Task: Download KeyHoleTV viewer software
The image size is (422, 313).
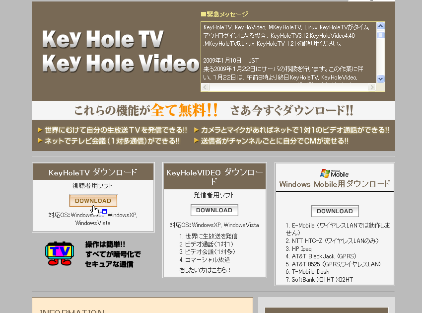Action: click(x=93, y=201)
